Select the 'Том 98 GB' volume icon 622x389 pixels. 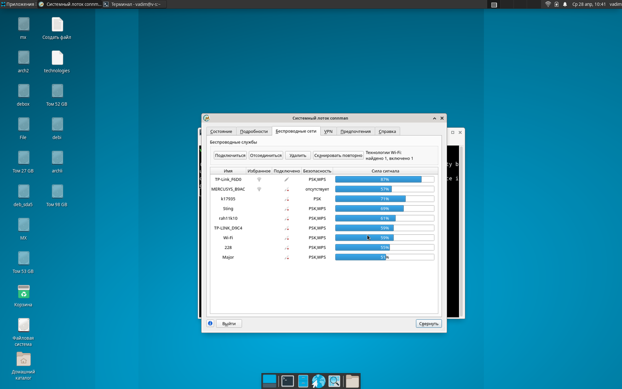point(57,192)
